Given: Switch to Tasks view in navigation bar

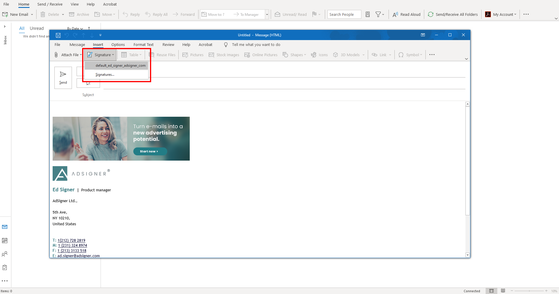Looking at the screenshot, I should (x=5, y=267).
